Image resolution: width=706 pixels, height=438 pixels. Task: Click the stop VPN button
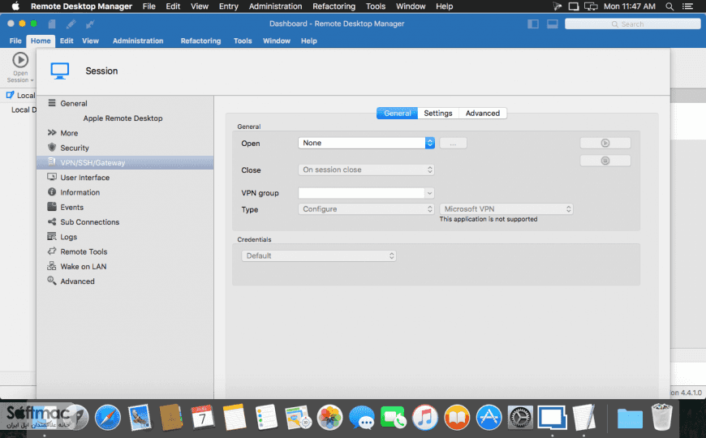pyautogui.click(x=605, y=161)
